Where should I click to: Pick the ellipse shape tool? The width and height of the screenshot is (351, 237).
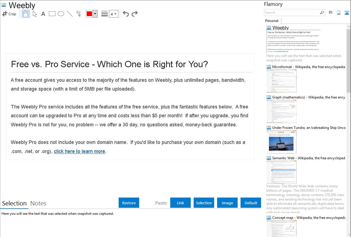coord(61,14)
